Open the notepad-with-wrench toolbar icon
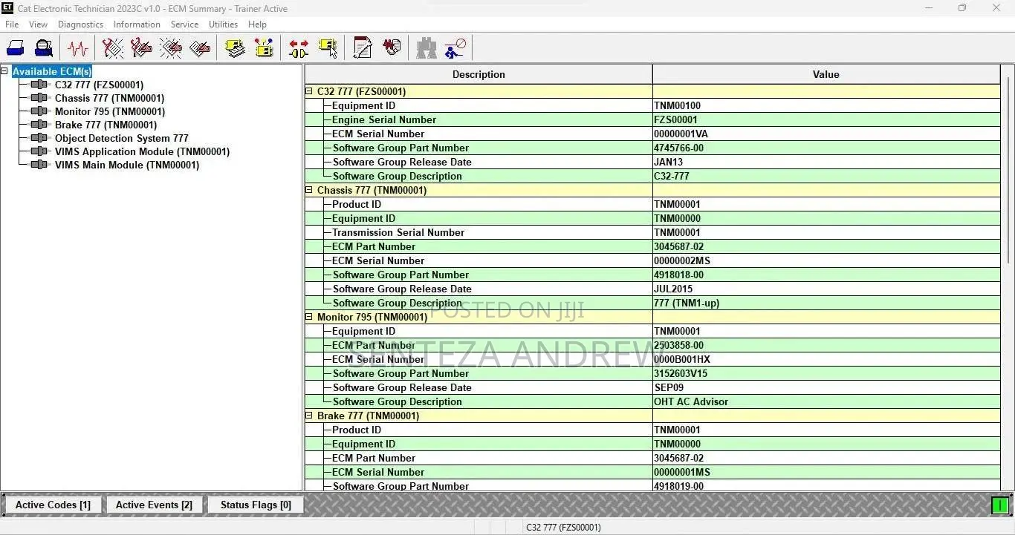Viewport: 1015px width, 535px height. pyautogui.click(x=363, y=48)
